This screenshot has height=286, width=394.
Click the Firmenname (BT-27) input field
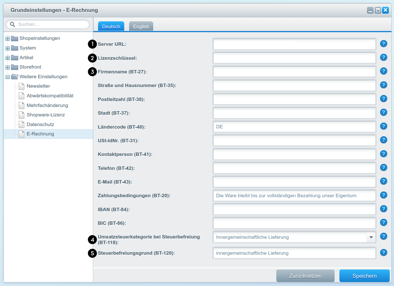294,71
